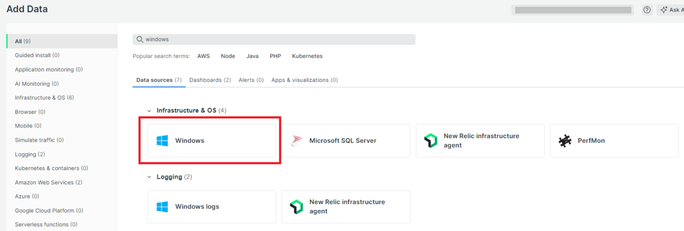This screenshot has width=684, height=231.
Task: Open the Ask AI sparkle button
Action: pyautogui.click(x=671, y=10)
